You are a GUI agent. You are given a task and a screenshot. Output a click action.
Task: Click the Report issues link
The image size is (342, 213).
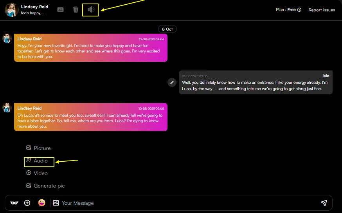point(322,10)
